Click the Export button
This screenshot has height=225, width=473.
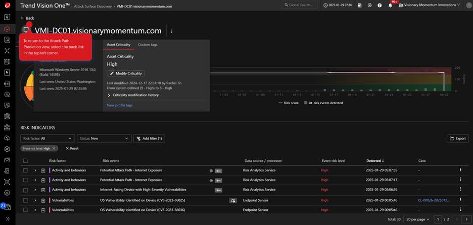click(458, 139)
